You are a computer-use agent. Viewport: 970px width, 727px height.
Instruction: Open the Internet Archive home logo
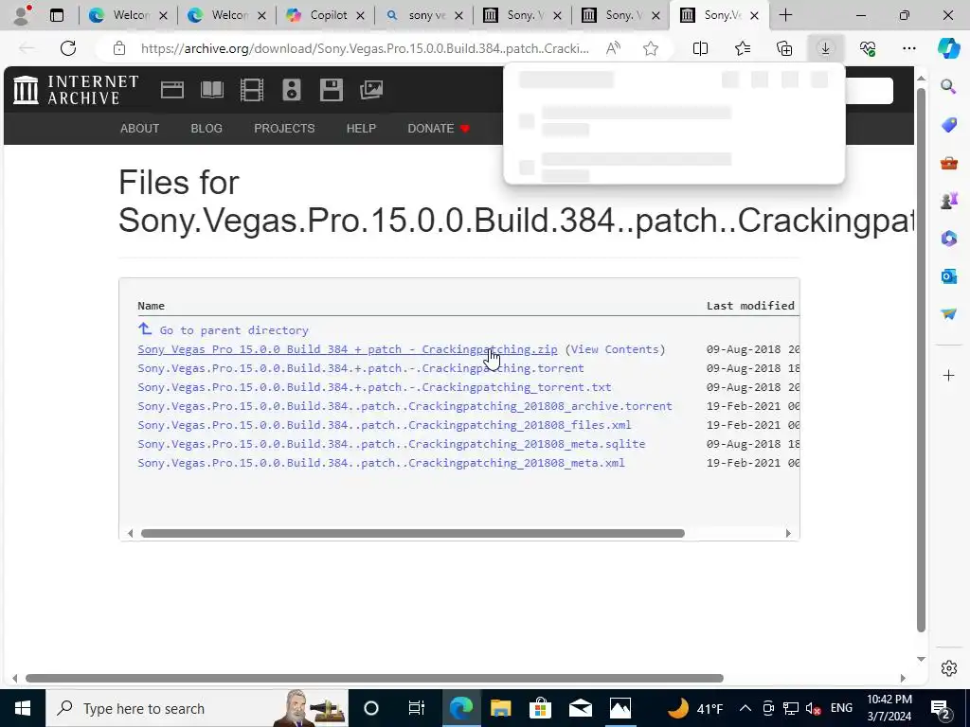point(76,90)
